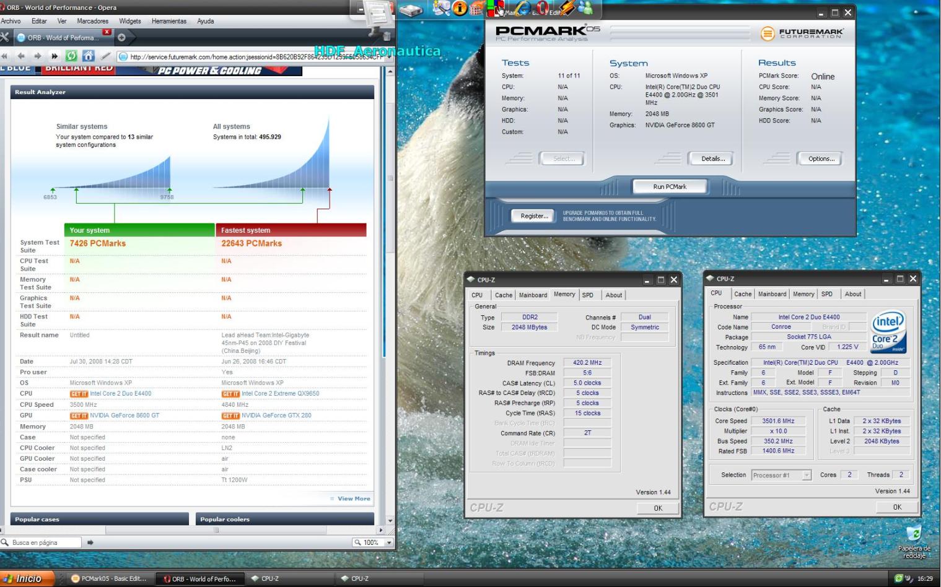Open the Editar menu
The height and width of the screenshot is (587, 941).
pos(39,21)
